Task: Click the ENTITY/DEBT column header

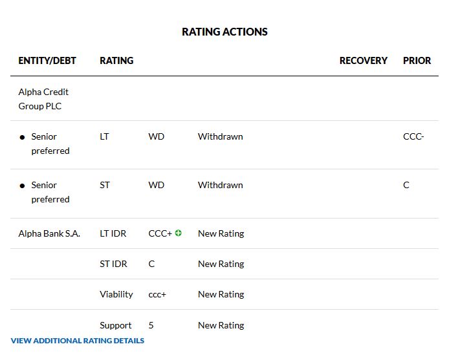Action: click(47, 61)
